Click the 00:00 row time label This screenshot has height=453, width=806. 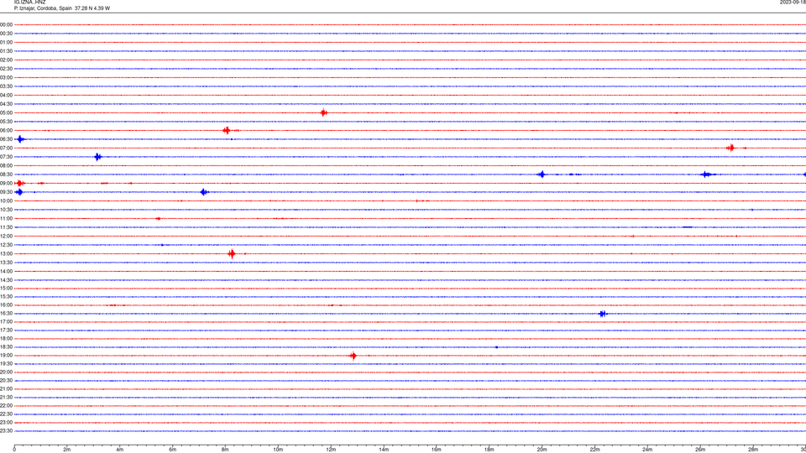click(x=6, y=24)
